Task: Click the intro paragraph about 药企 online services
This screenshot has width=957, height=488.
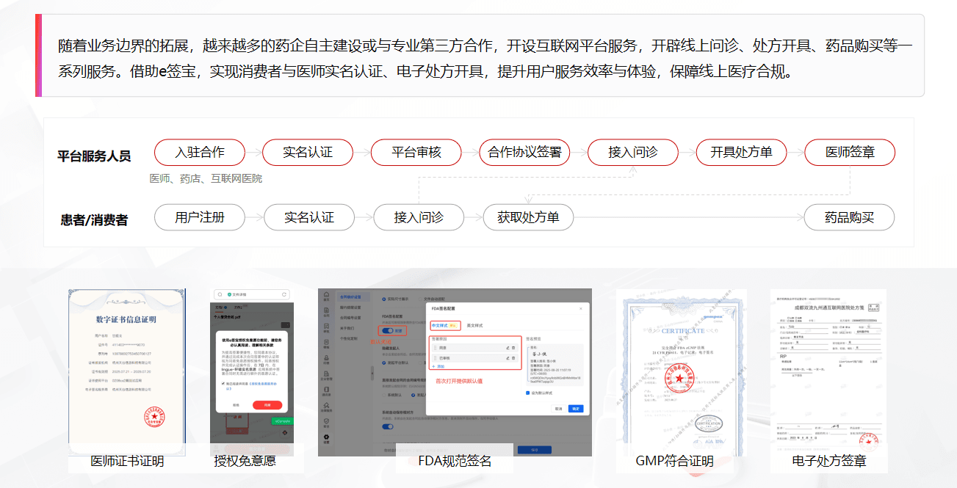Action: coord(485,59)
